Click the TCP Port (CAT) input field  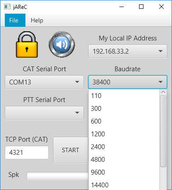[x=27, y=153]
